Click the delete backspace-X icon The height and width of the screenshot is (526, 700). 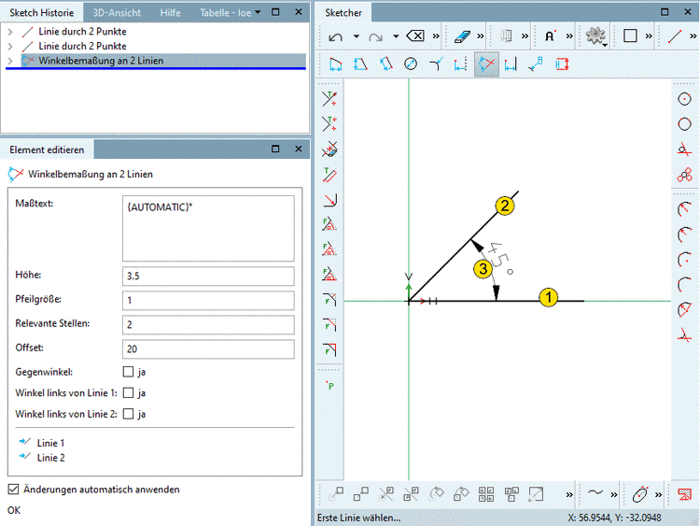pos(415,36)
